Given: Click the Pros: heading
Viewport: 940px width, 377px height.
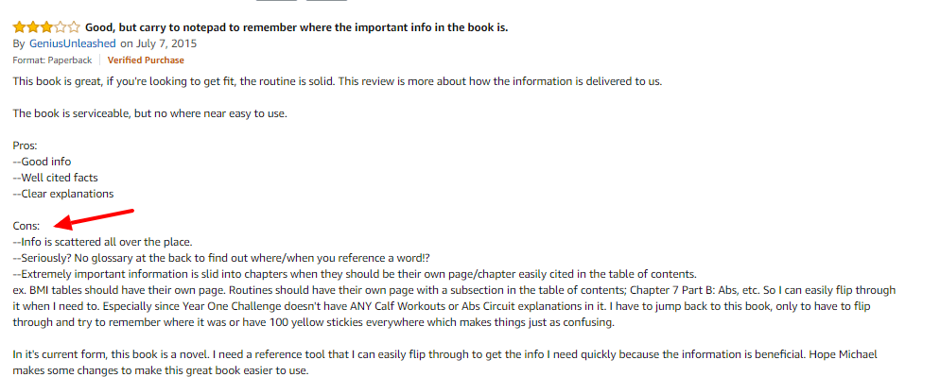Looking at the screenshot, I should (x=26, y=146).
